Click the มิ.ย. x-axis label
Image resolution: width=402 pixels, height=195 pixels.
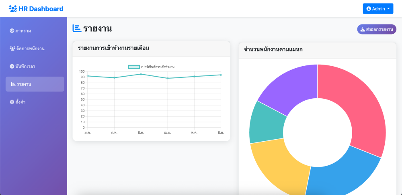pos(221,132)
